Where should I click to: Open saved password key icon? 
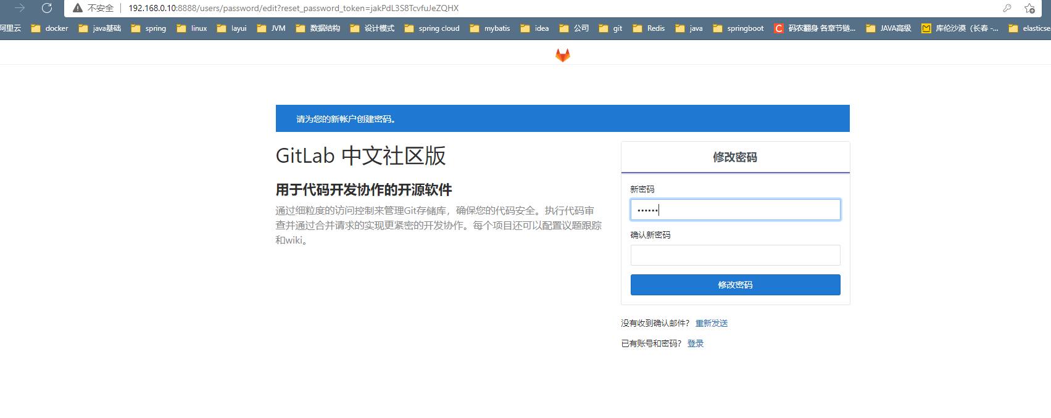coord(1007,8)
